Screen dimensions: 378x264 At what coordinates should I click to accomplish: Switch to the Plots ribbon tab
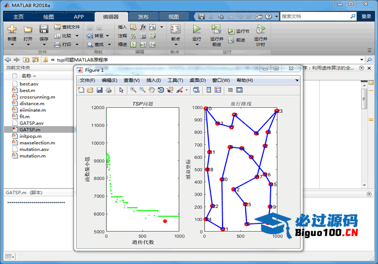49,16
